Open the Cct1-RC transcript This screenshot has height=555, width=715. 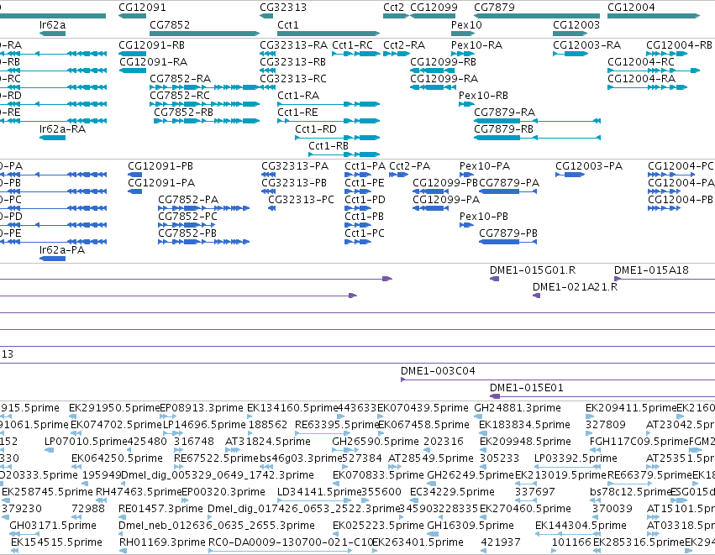click(x=353, y=45)
